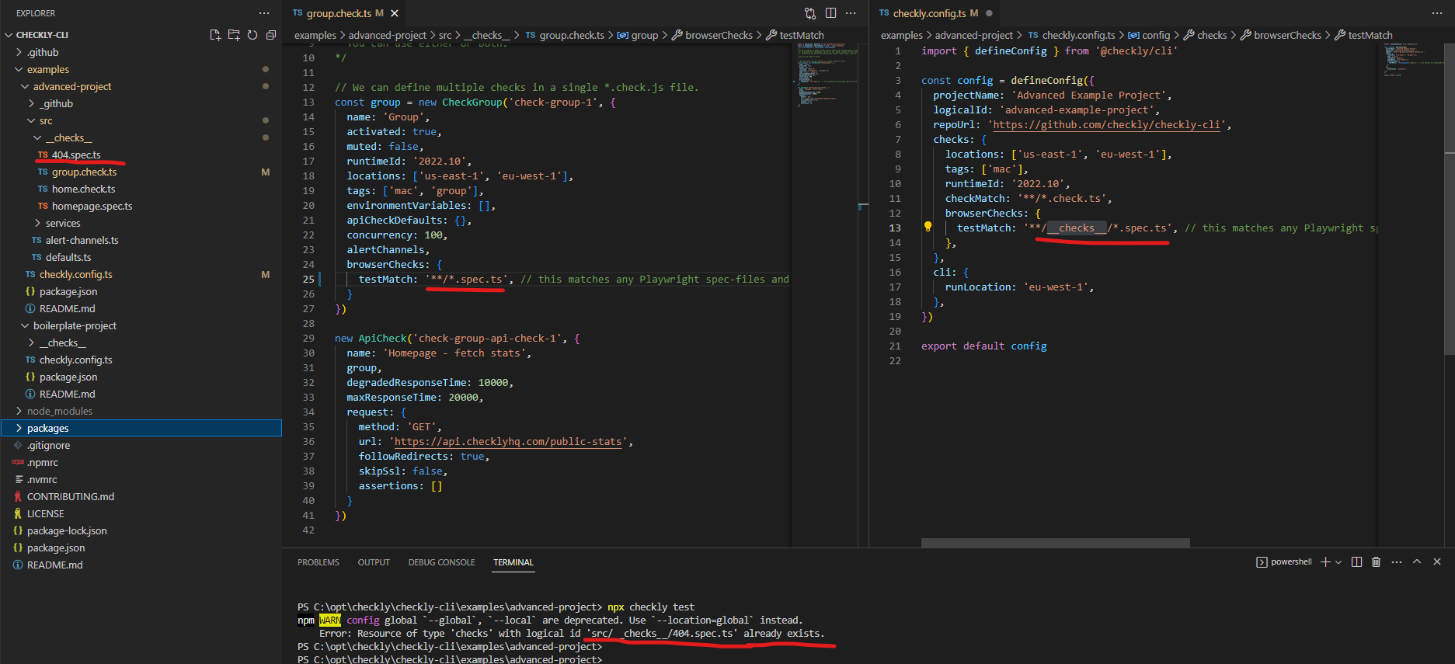Open more actions for left editor group
The image size is (1455, 664).
(851, 13)
